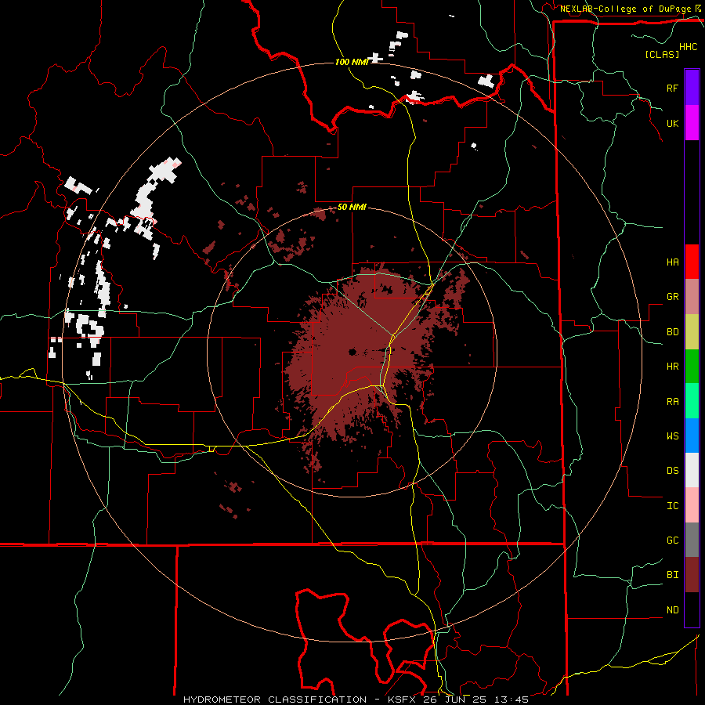
Task: Click the IC light pink legend swatch
Action: tap(692, 505)
